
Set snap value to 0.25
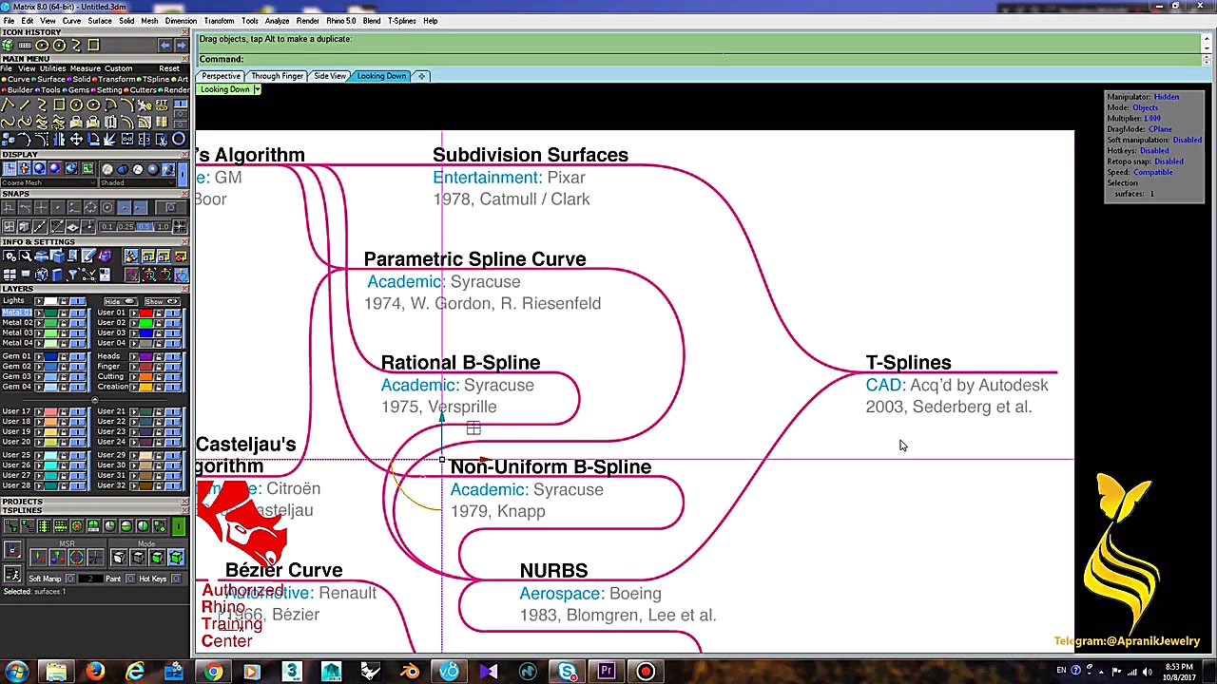[x=125, y=226]
